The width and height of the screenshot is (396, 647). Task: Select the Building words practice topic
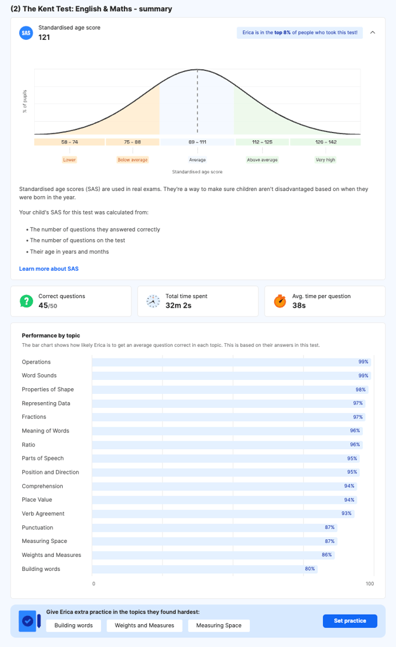point(74,625)
